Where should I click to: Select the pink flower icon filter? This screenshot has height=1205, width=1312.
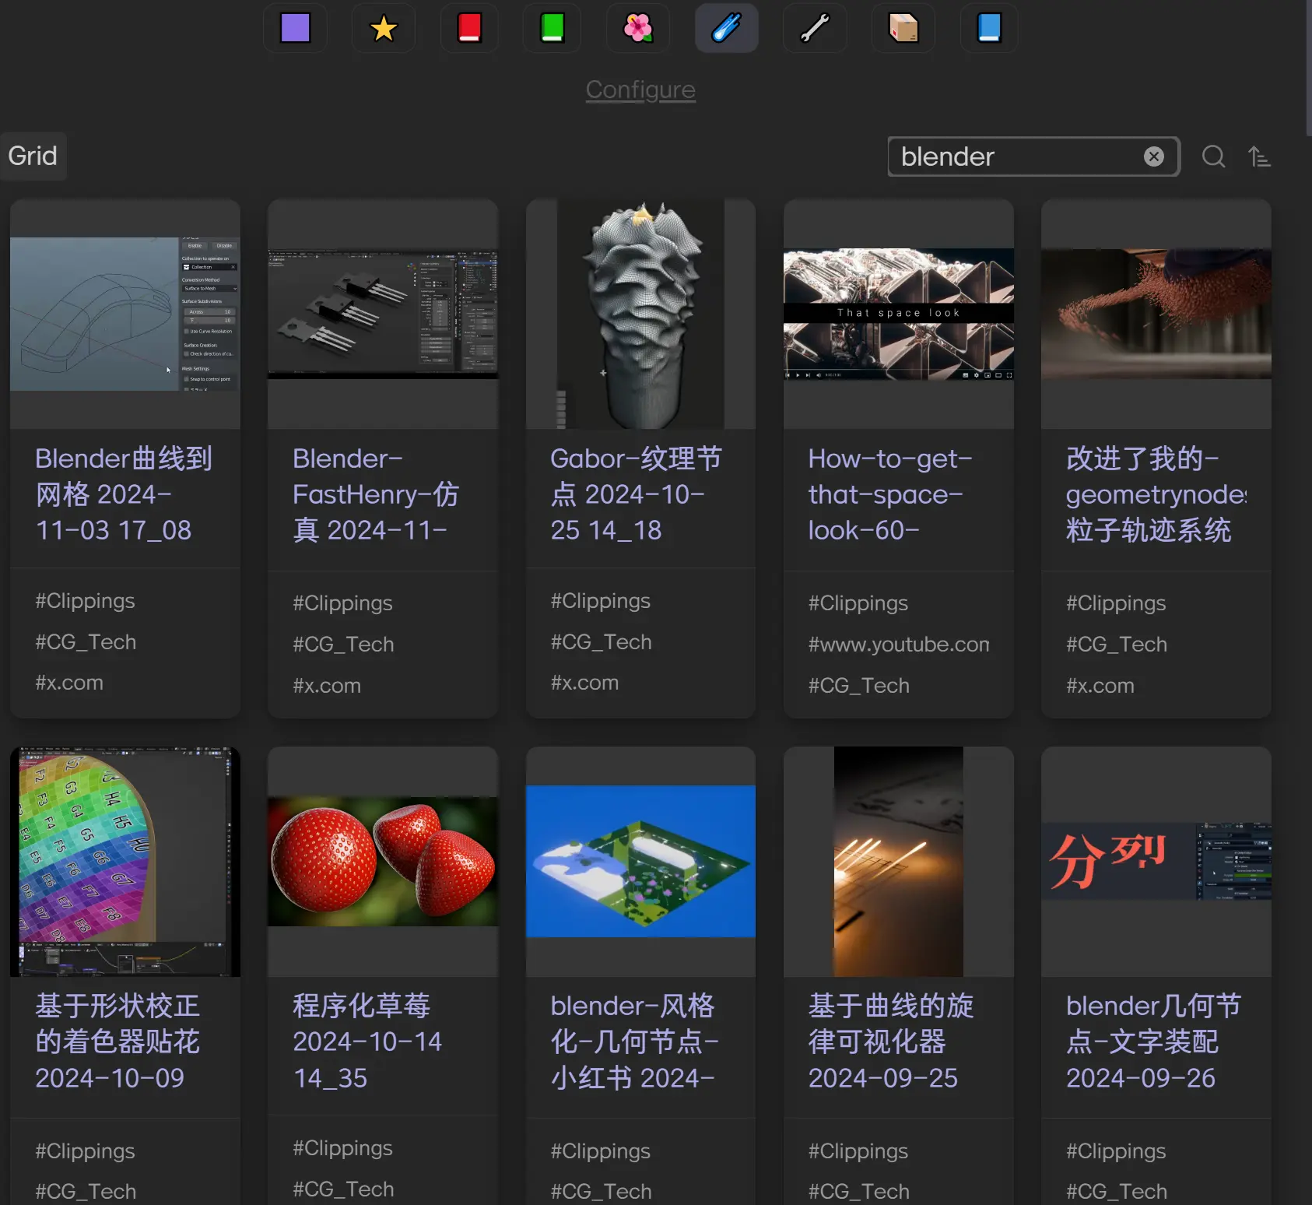point(637,28)
